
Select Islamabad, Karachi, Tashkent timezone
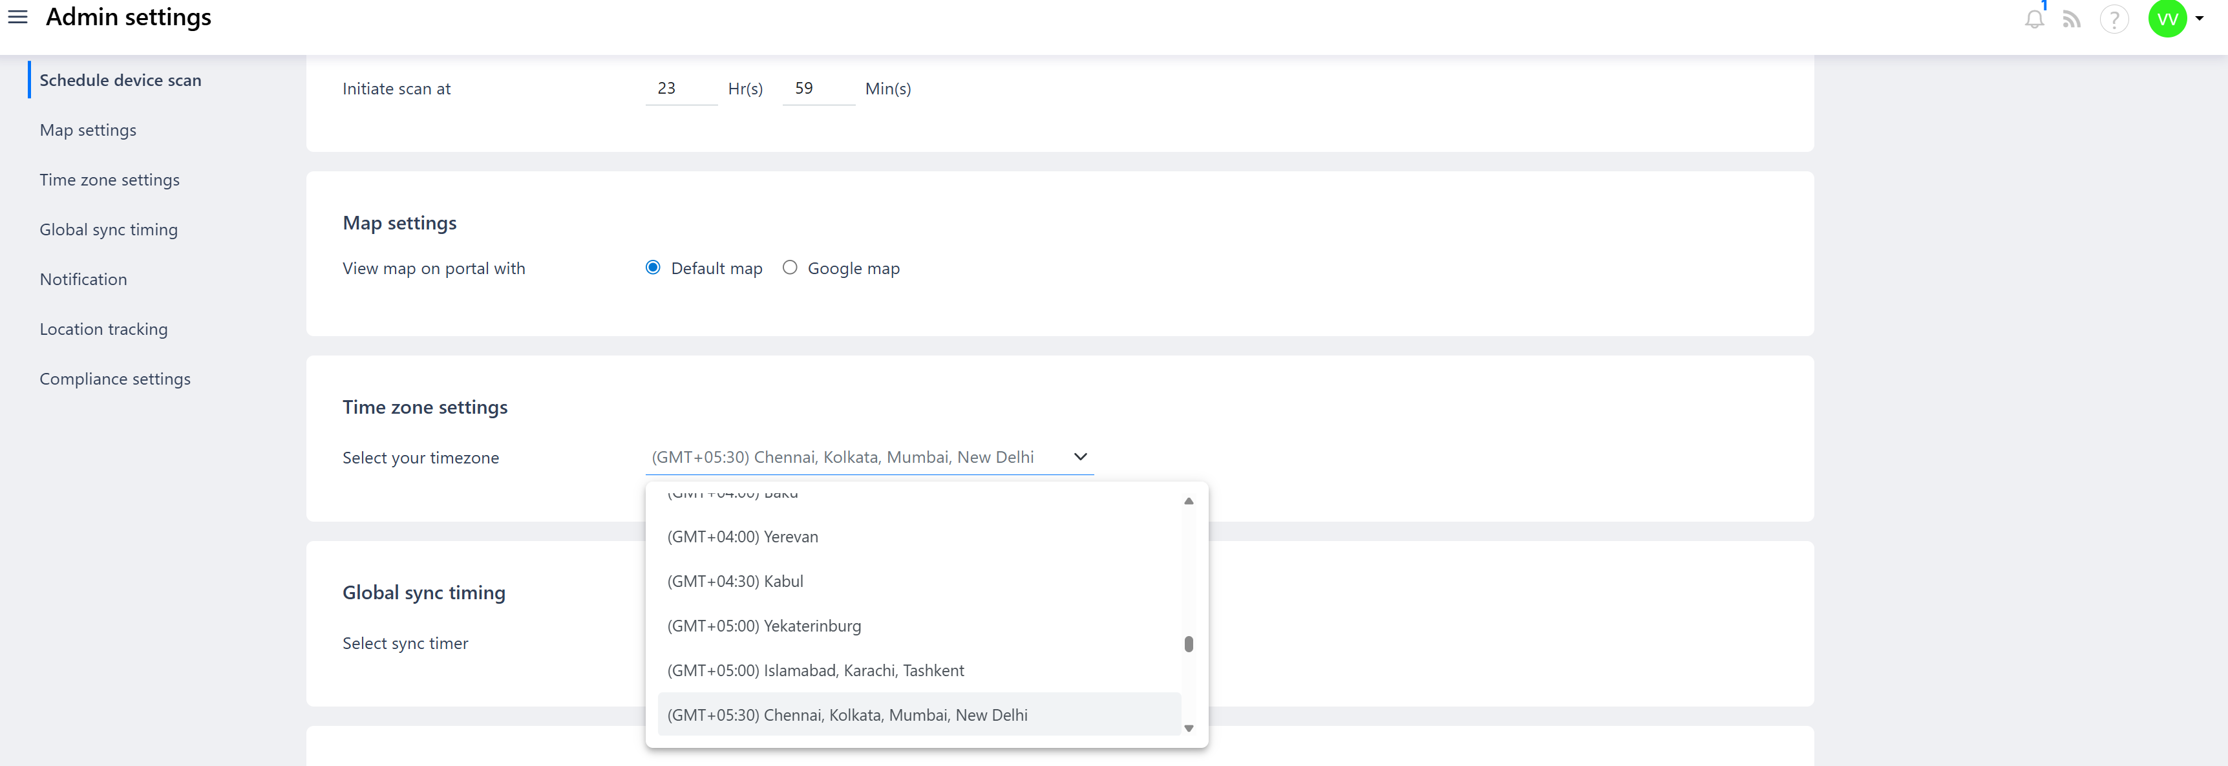815,670
